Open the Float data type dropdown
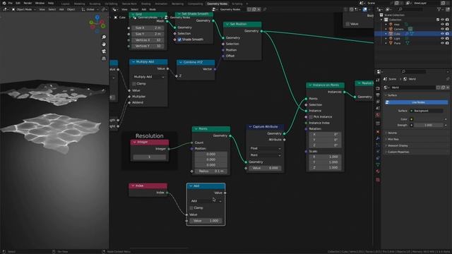 (266, 148)
